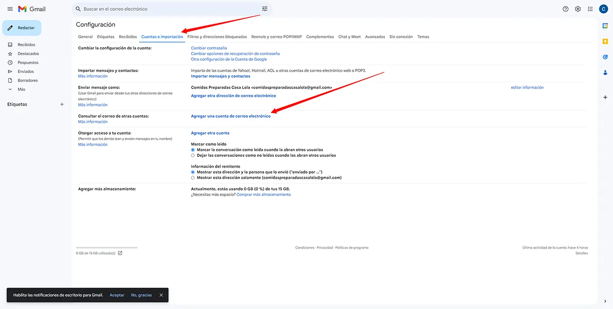Switch to the 'Etiquetas' settings tab
This screenshot has height=309, width=613.
pos(106,37)
